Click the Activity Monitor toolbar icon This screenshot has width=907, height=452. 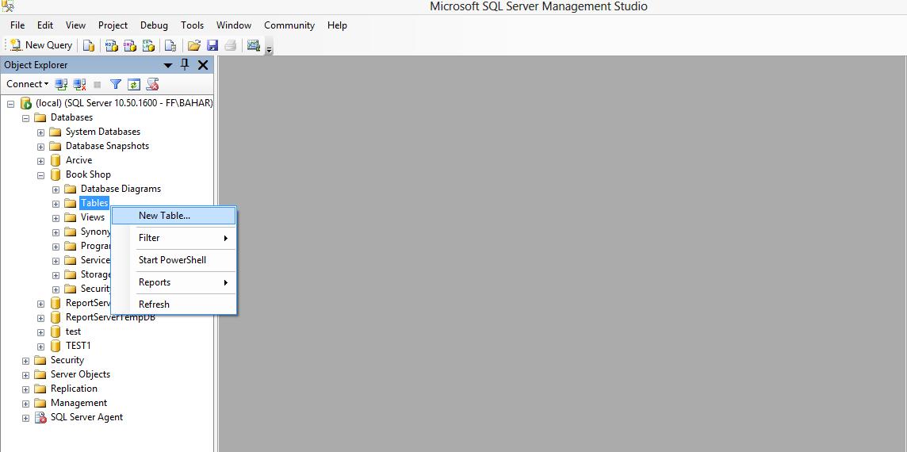[254, 45]
